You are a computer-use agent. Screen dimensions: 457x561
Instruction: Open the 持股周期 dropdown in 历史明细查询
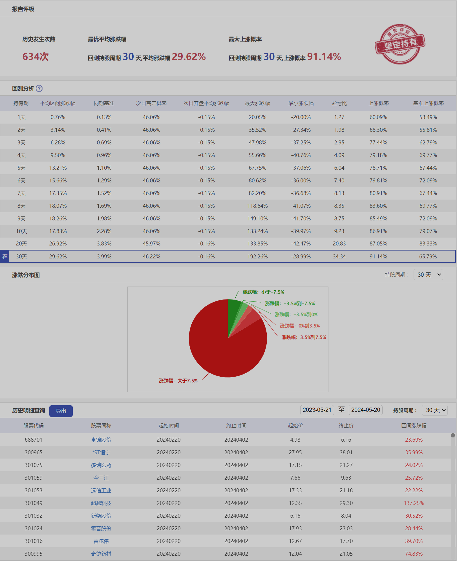click(x=435, y=410)
